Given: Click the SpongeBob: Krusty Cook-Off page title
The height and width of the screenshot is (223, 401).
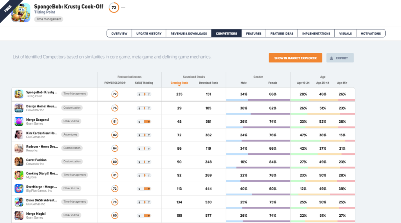Looking at the screenshot, I should pos(69,6).
